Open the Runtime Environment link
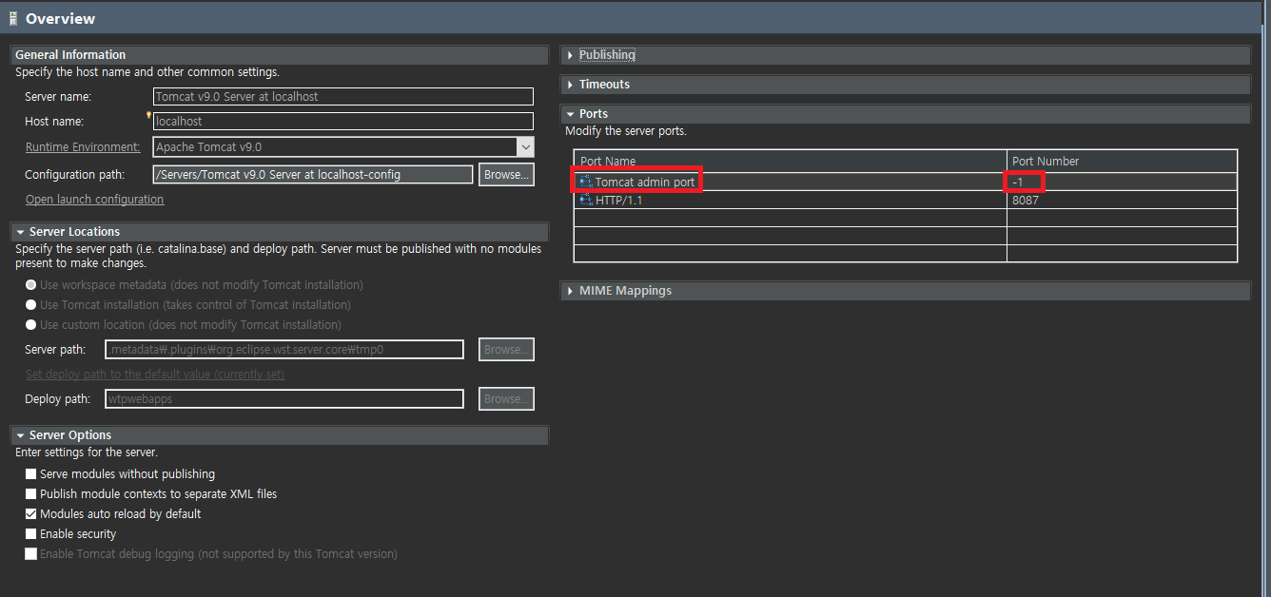 click(83, 147)
